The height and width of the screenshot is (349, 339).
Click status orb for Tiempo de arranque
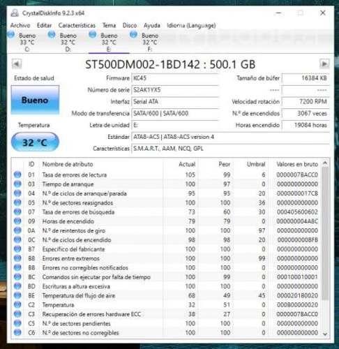pos(17,184)
